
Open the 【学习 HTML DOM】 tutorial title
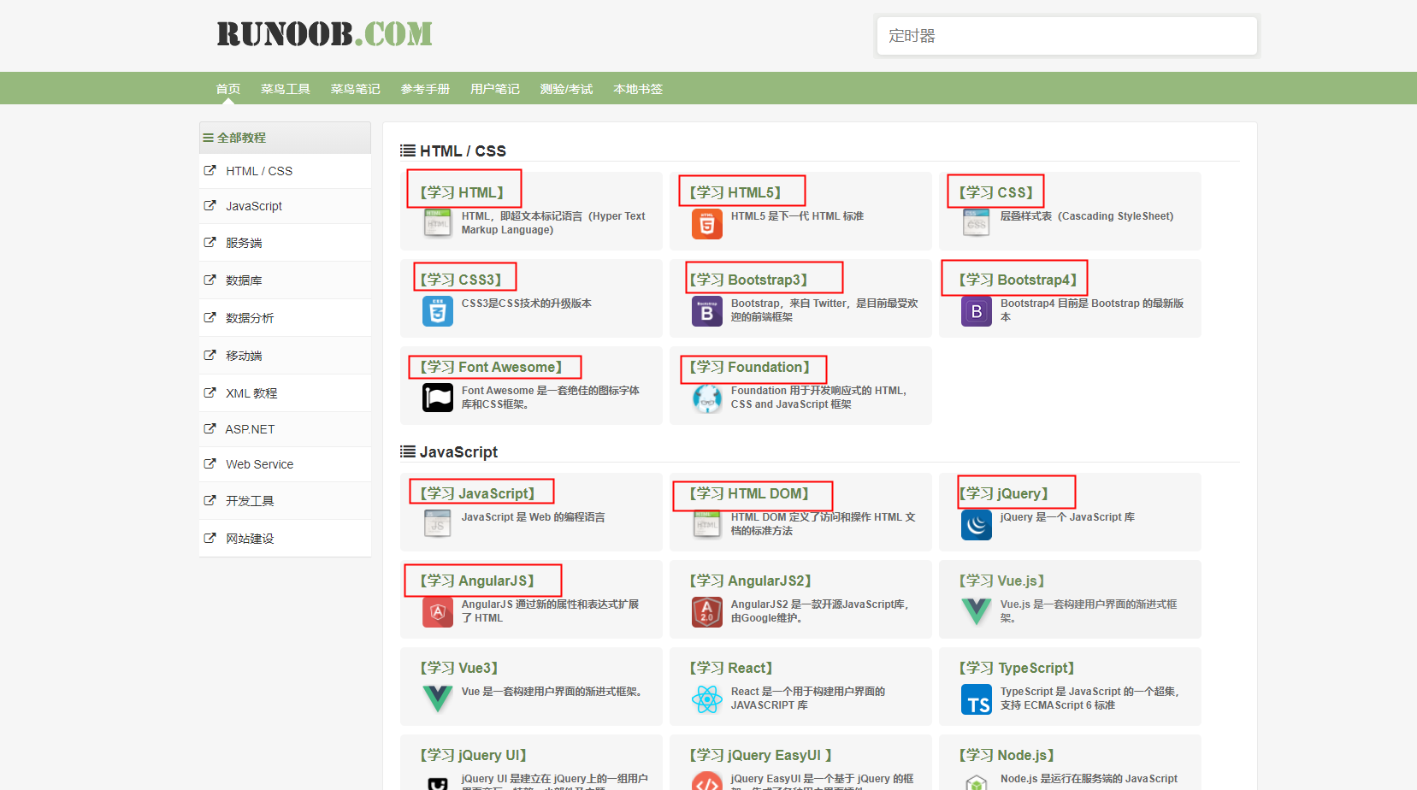[x=749, y=493]
